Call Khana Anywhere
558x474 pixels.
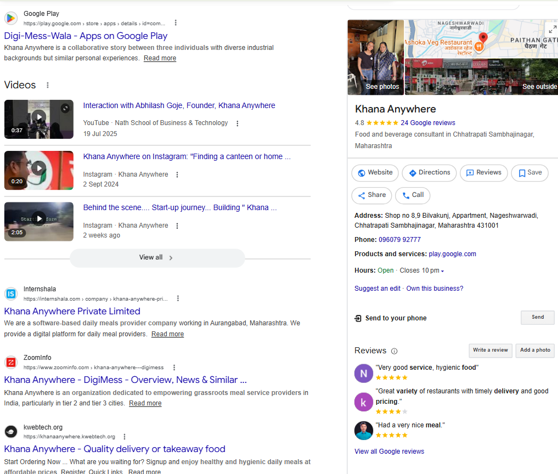413,195
